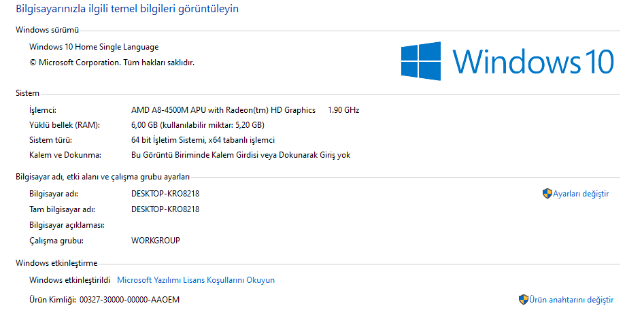Click the 'Ürün anahtarını değiştir' link
Viewport: 625px width, 327px height.
(571, 300)
